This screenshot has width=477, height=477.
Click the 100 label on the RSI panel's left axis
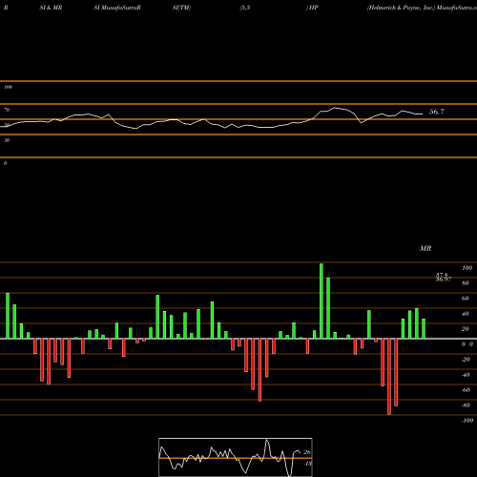(8, 87)
